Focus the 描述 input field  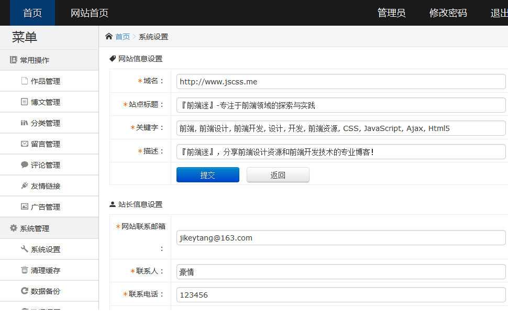[341, 152]
